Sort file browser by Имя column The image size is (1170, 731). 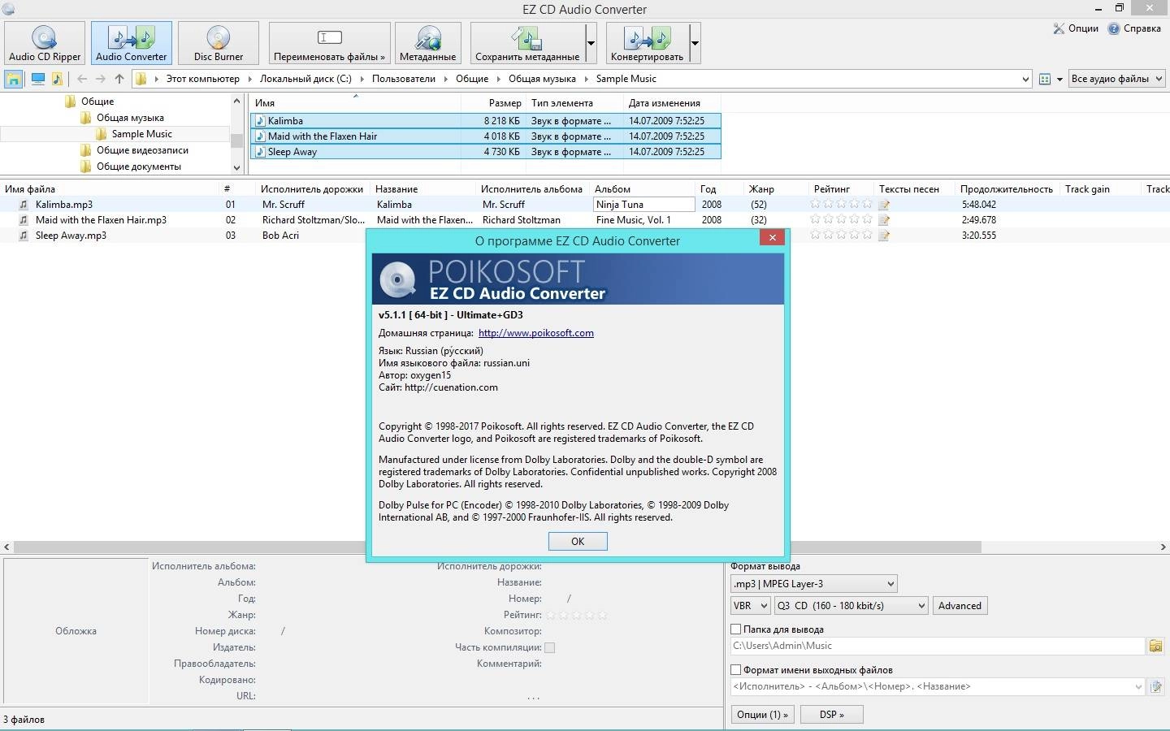355,103
